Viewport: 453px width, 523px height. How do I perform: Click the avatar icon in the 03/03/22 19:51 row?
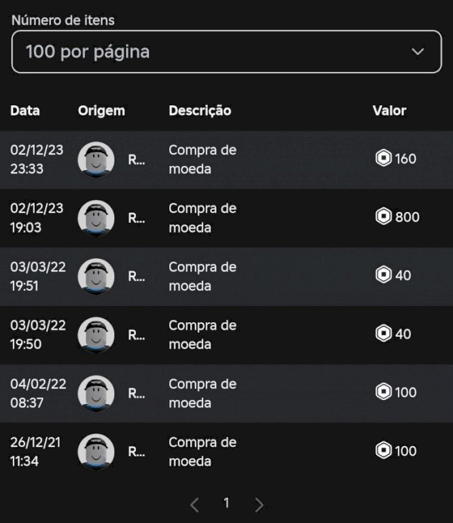pyautogui.click(x=95, y=275)
